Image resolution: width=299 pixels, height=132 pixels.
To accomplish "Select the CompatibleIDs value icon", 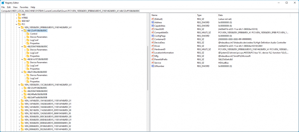I will (152, 32).
